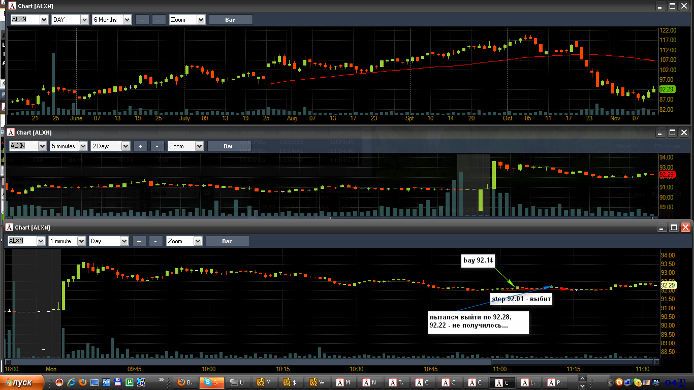Open uTorrent from the quick launch bar

click(130, 382)
